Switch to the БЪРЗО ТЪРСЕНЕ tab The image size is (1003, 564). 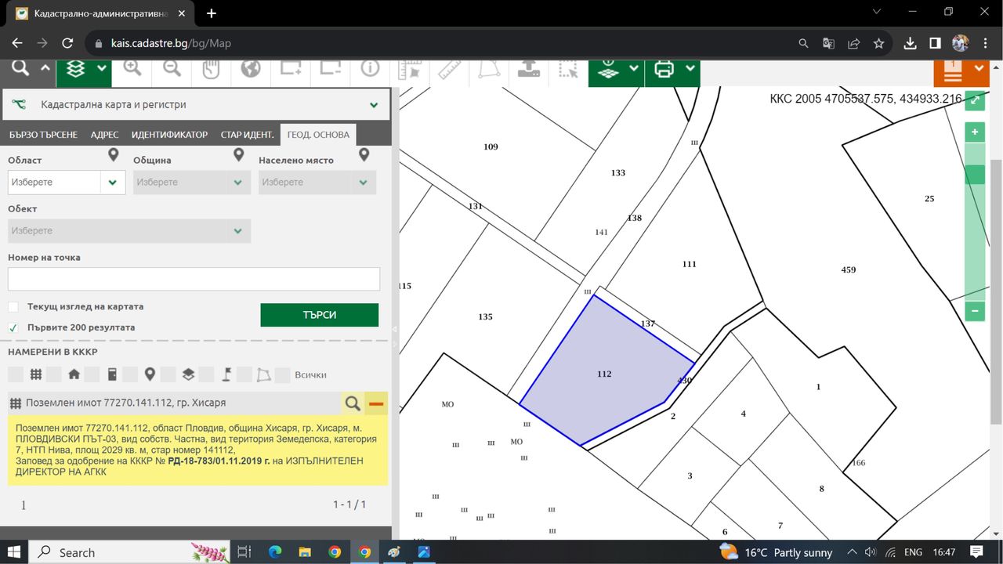[43, 135]
